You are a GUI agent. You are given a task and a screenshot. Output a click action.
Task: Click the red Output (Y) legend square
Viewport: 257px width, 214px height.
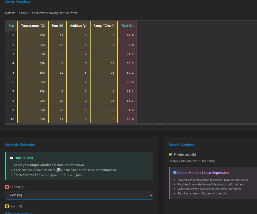(7, 187)
